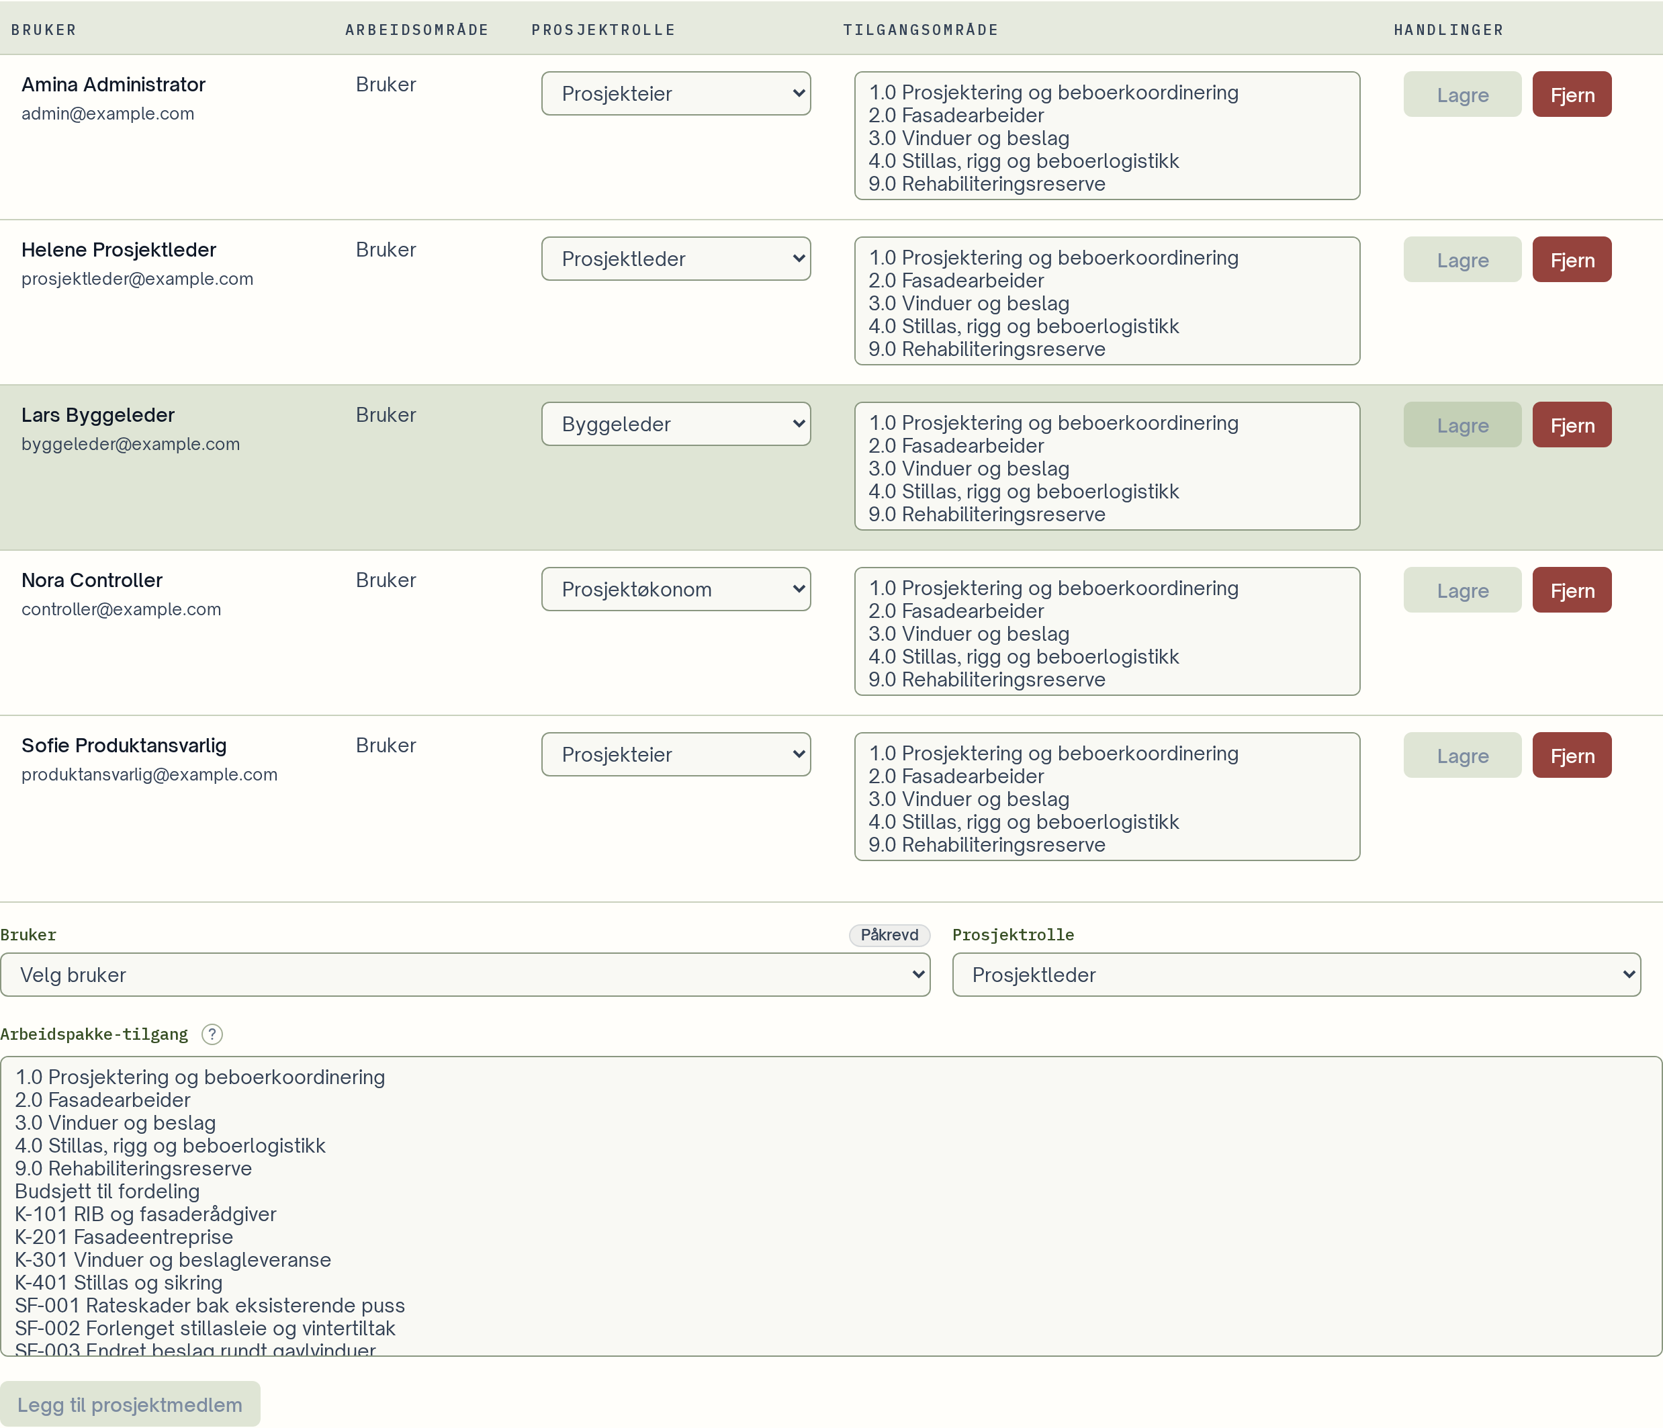The image size is (1663, 1428).
Task: Click the name Lars Byggeleder
Action: (98, 416)
